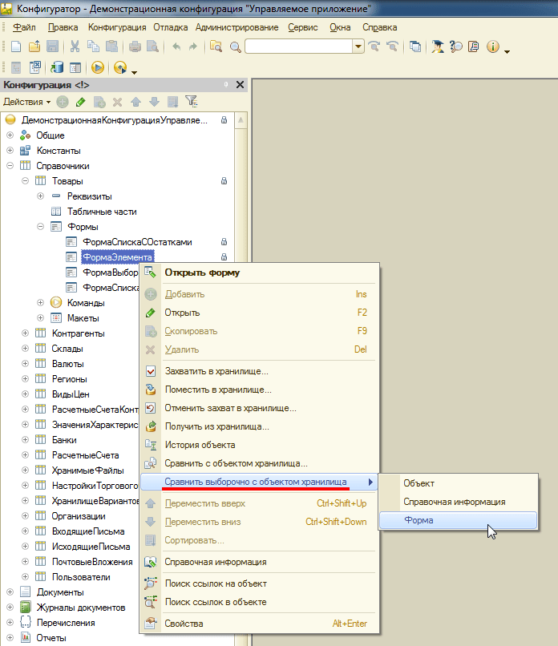558x646 pixels.
Task: Open the Администрирование menu
Action: coord(237,27)
